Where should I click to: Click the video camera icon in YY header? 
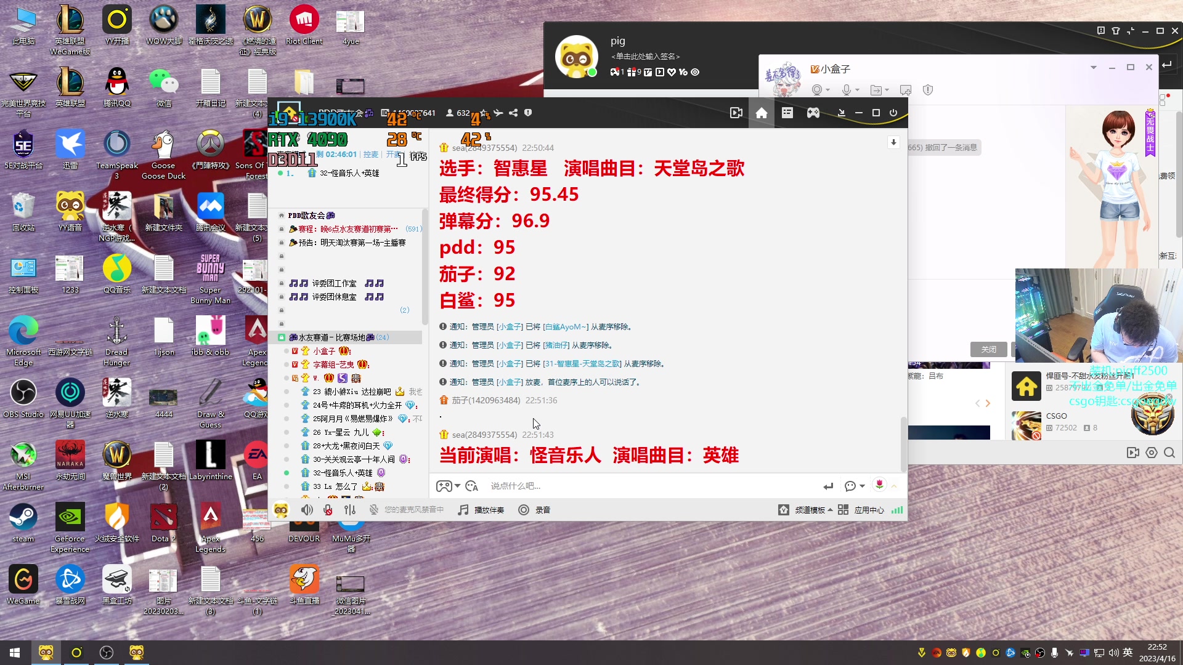(x=736, y=113)
